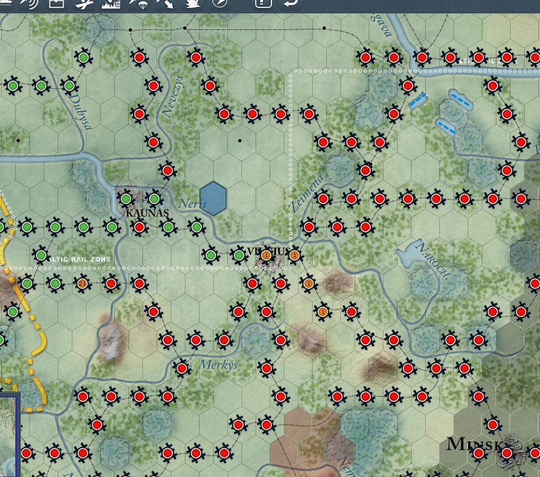
Task: Click the compass icon in the top toolbar
Action: (220, 3)
